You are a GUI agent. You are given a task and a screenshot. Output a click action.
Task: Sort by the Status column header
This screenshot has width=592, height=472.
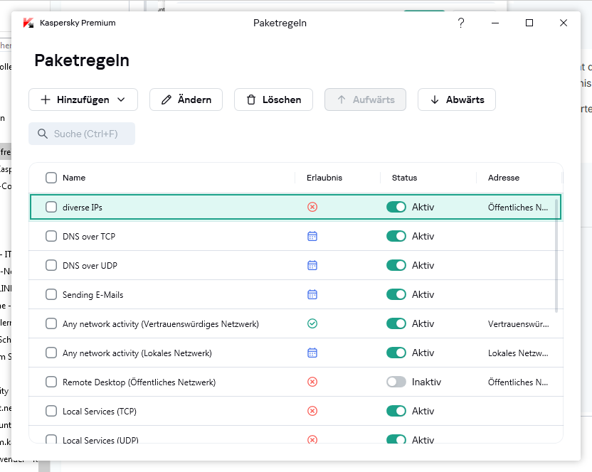pyautogui.click(x=404, y=178)
